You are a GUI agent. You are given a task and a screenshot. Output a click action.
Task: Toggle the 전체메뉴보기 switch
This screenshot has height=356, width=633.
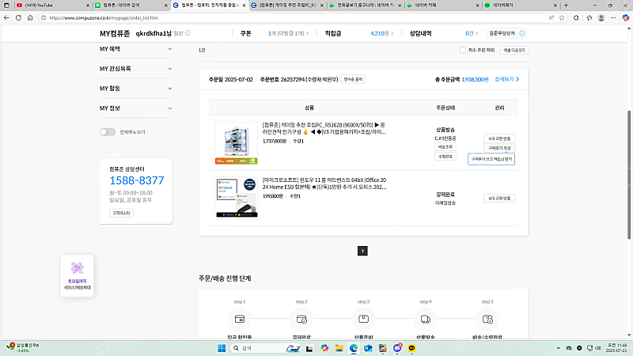click(x=108, y=132)
